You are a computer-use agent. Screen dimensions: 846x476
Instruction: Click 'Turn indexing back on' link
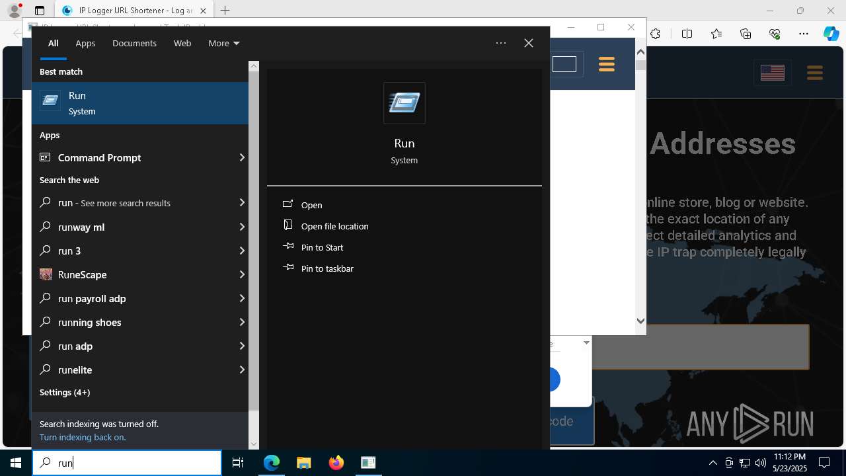coord(82,437)
